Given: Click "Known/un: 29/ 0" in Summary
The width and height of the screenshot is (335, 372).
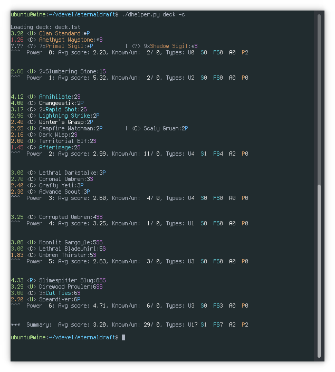Looking at the screenshot, I should (x=136, y=325).
